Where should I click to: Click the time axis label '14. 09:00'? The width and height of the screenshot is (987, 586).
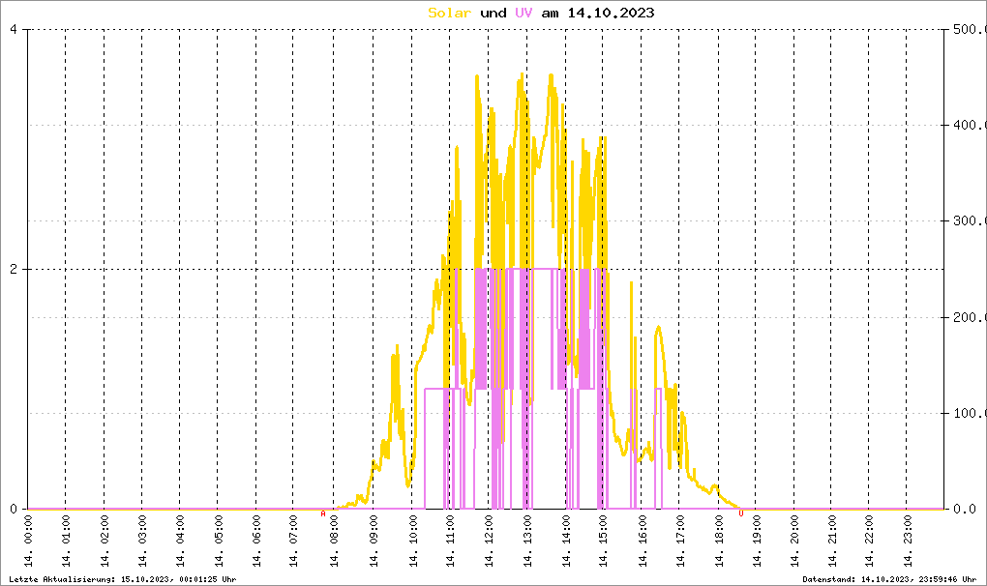(374, 542)
